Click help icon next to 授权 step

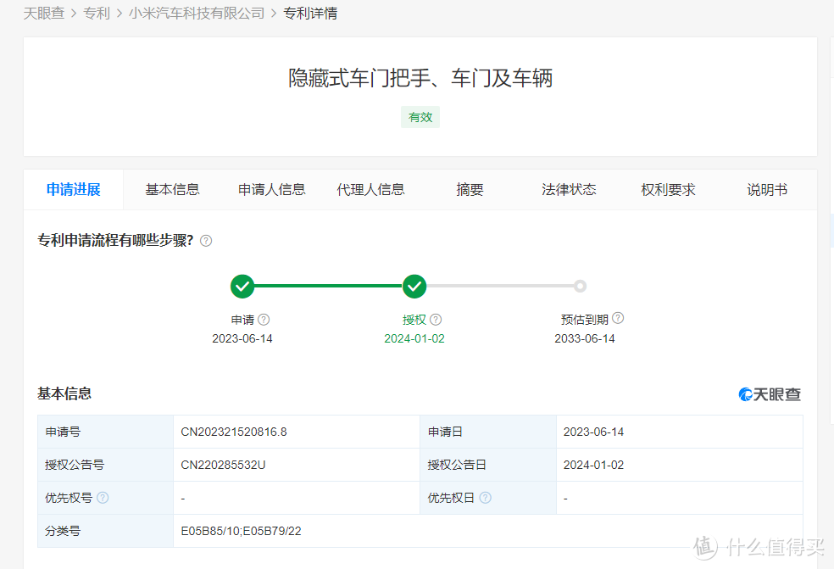tap(436, 320)
